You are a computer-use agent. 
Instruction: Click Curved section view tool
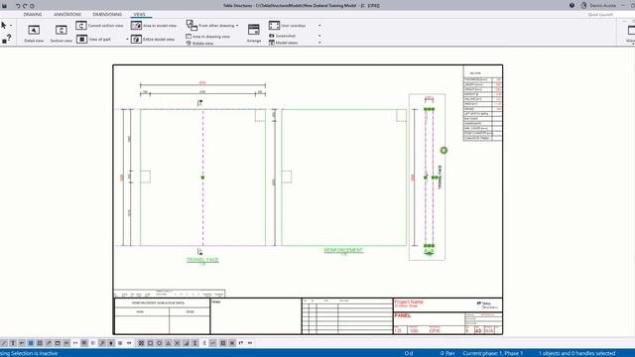coord(99,26)
